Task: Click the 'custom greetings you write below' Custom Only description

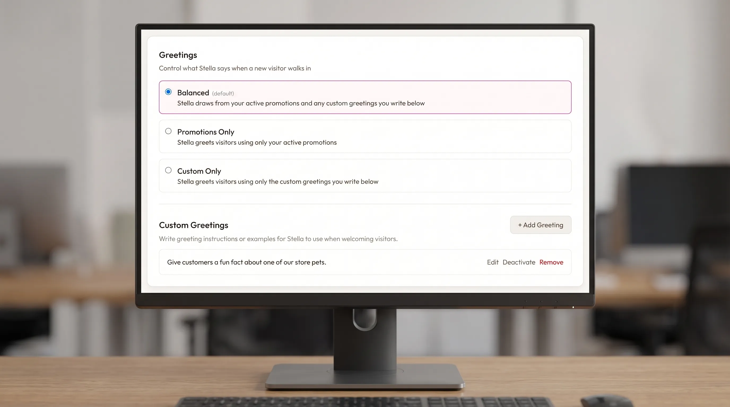Action: 278,182
